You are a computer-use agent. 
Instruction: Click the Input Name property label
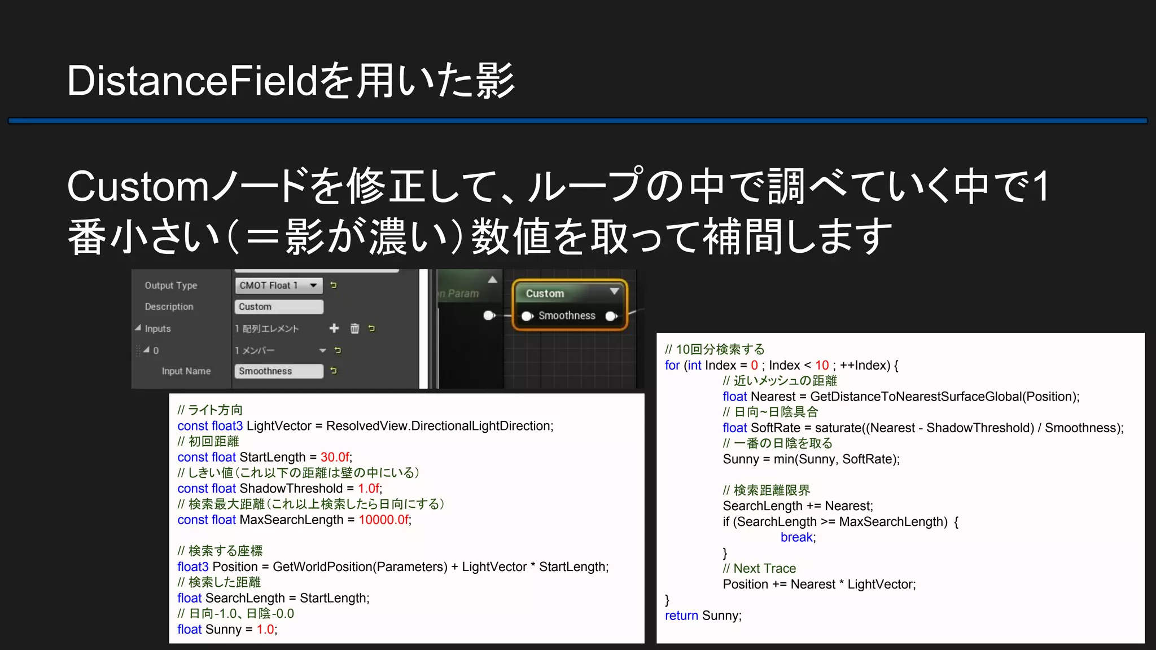click(186, 371)
